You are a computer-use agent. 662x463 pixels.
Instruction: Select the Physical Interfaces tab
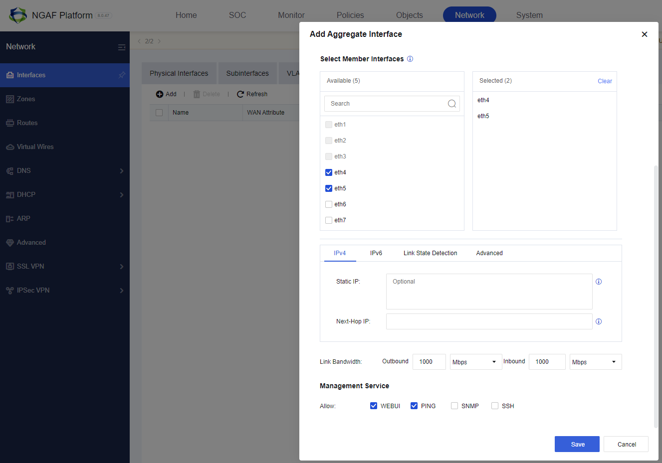coord(179,73)
